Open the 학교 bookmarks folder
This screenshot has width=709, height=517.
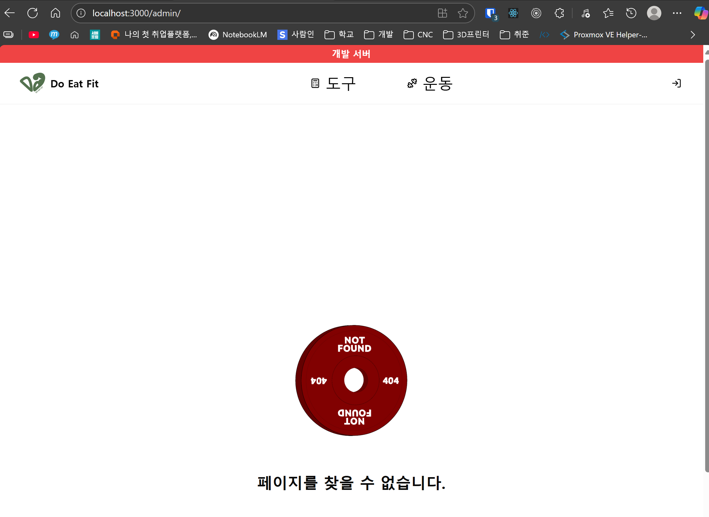coord(339,34)
